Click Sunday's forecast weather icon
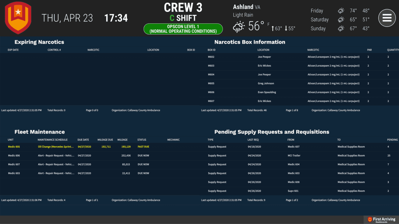This screenshot has height=224, width=399. coord(341,28)
